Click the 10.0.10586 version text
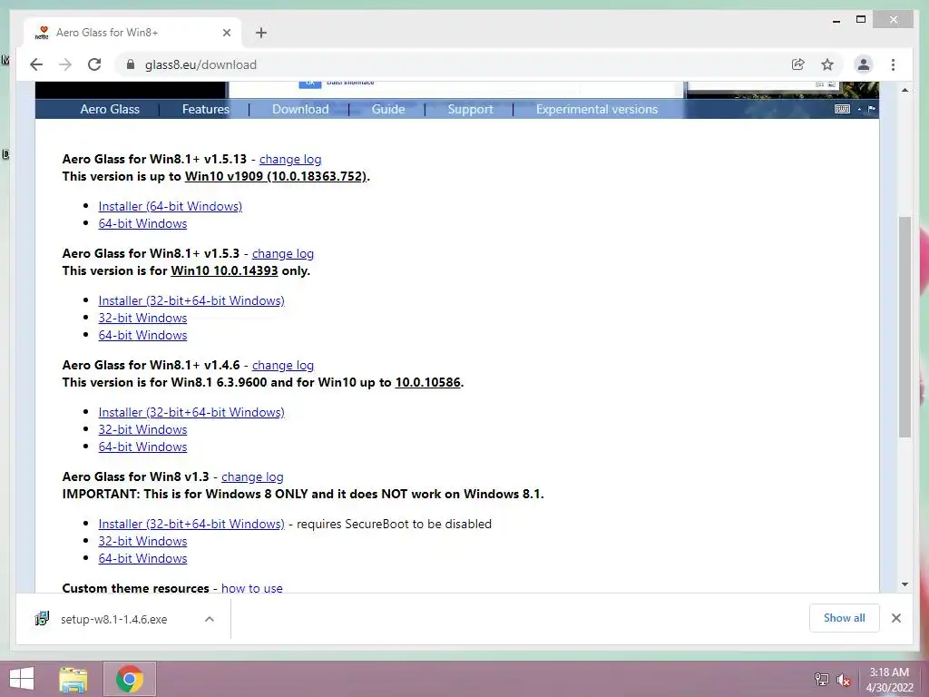The image size is (929, 697). point(428,382)
